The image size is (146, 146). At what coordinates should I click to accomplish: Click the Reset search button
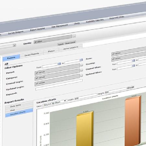click(70, 43)
